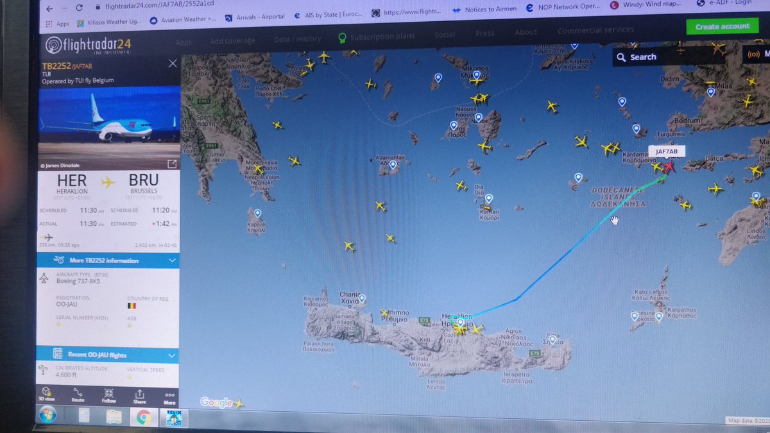This screenshot has width=770, height=433.
Task: Reload the browser page
Action: click(x=80, y=8)
